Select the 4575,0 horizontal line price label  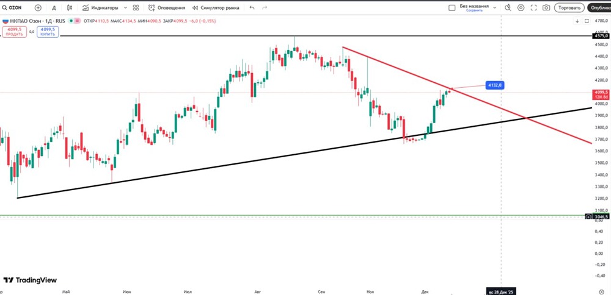click(x=601, y=36)
